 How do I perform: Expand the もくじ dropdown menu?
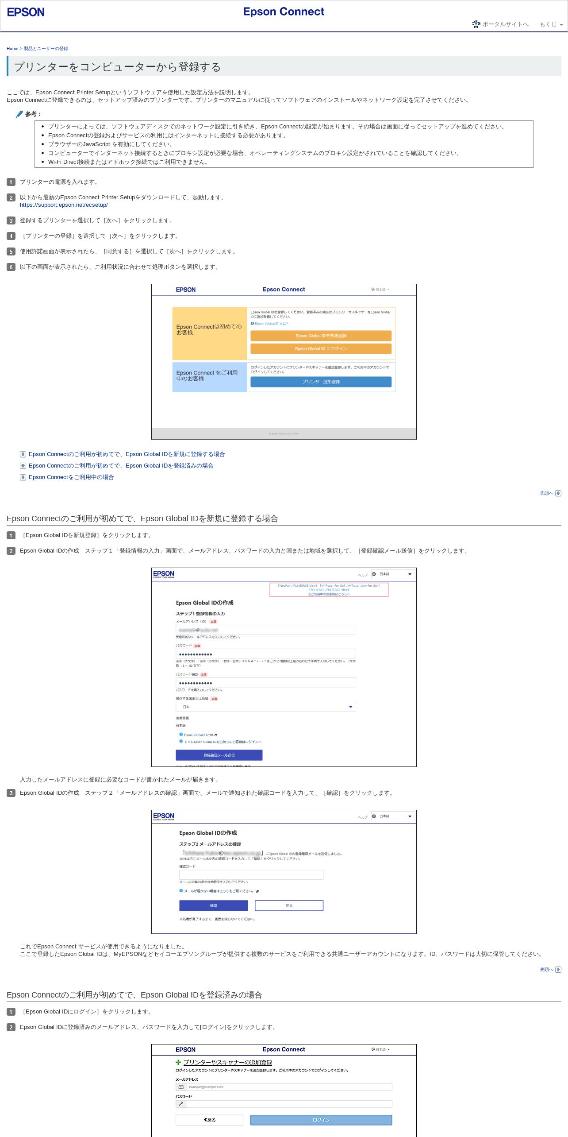tap(551, 24)
